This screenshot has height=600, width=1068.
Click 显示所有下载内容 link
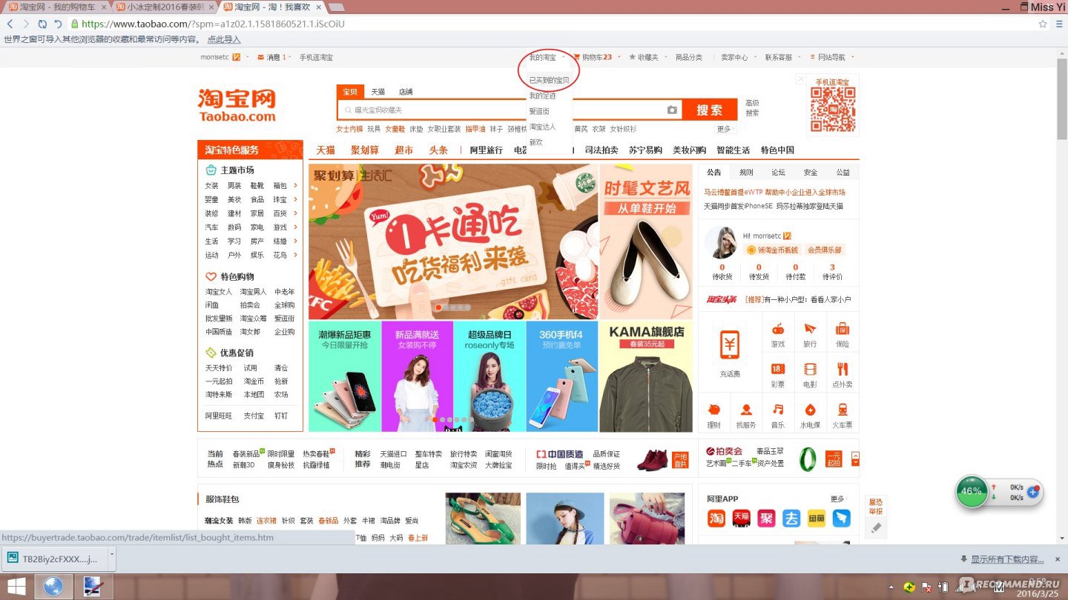[1007, 559]
